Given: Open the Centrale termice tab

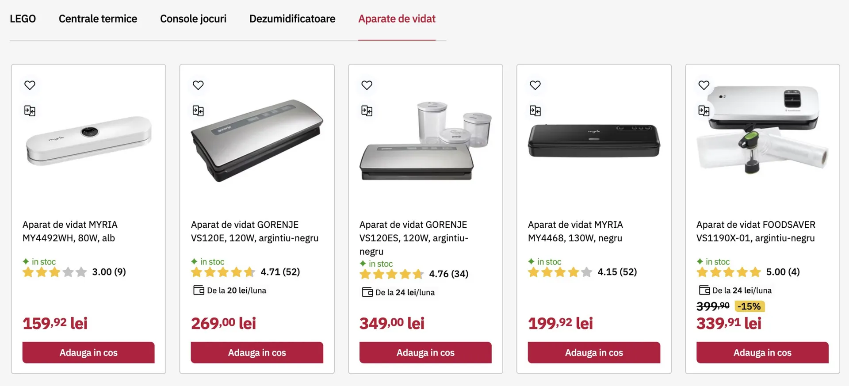Looking at the screenshot, I should [98, 19].
